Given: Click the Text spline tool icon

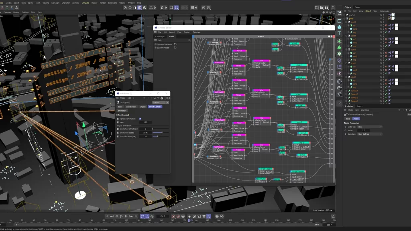Looking at the screenshot, I should pyautogui.click(x=339, y=34).
